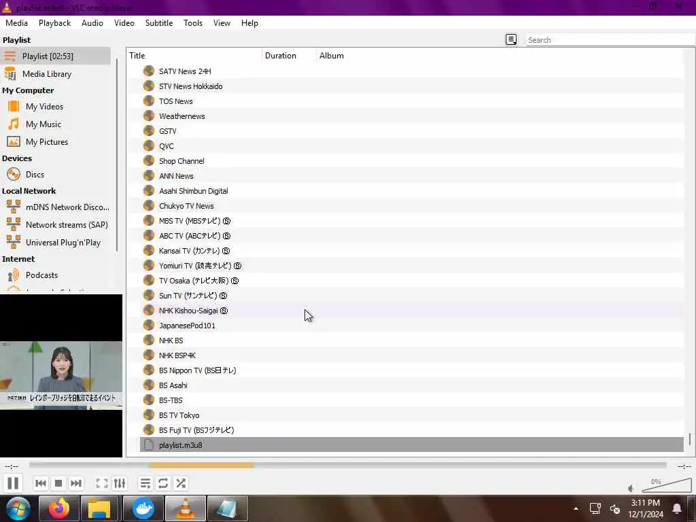Select ANN News channel
Screen dimensions: 696x522
411,176
